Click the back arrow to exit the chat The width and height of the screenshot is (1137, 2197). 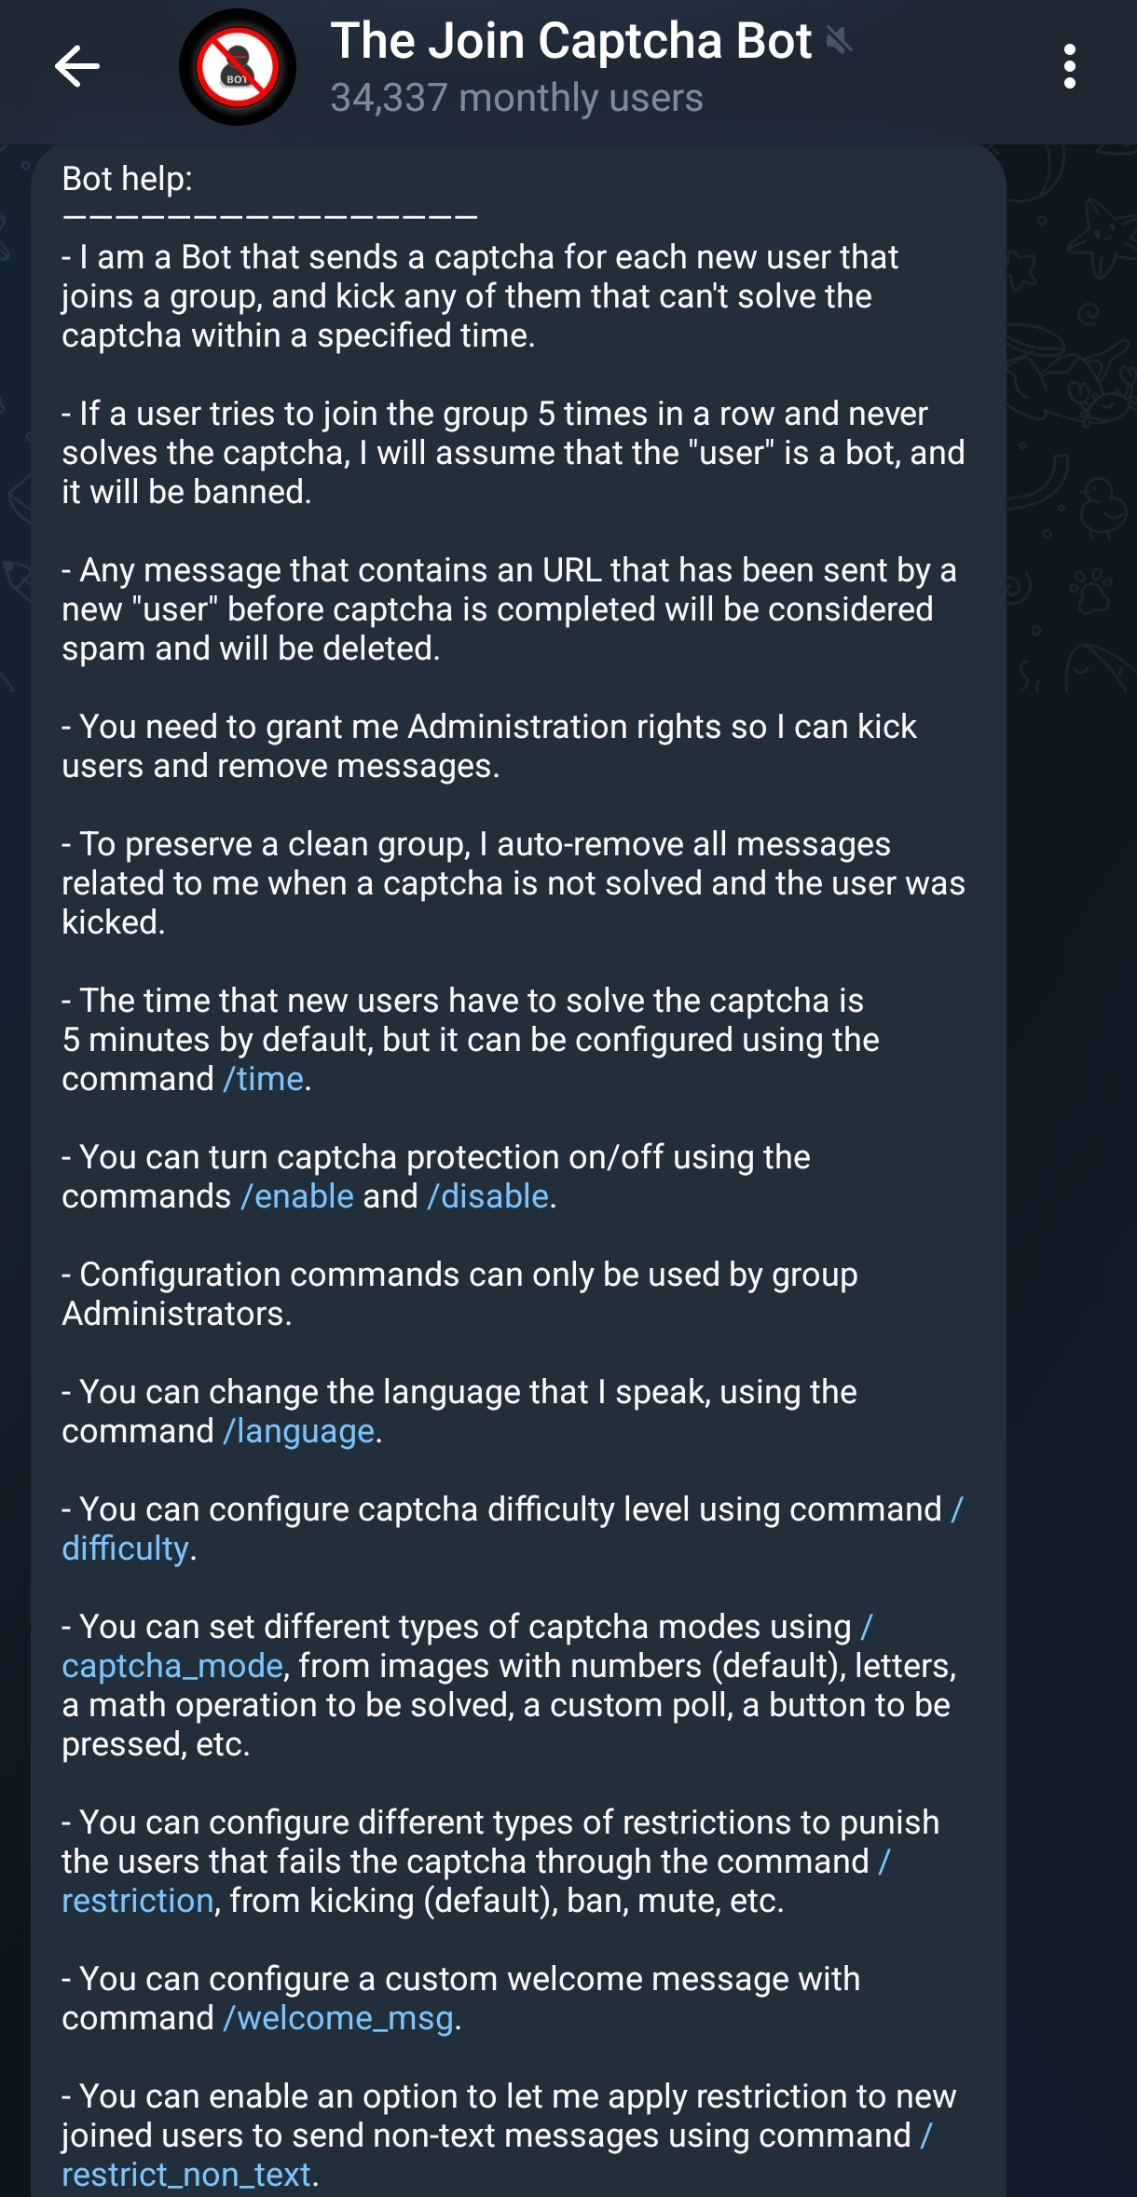(x=79, y=66)
